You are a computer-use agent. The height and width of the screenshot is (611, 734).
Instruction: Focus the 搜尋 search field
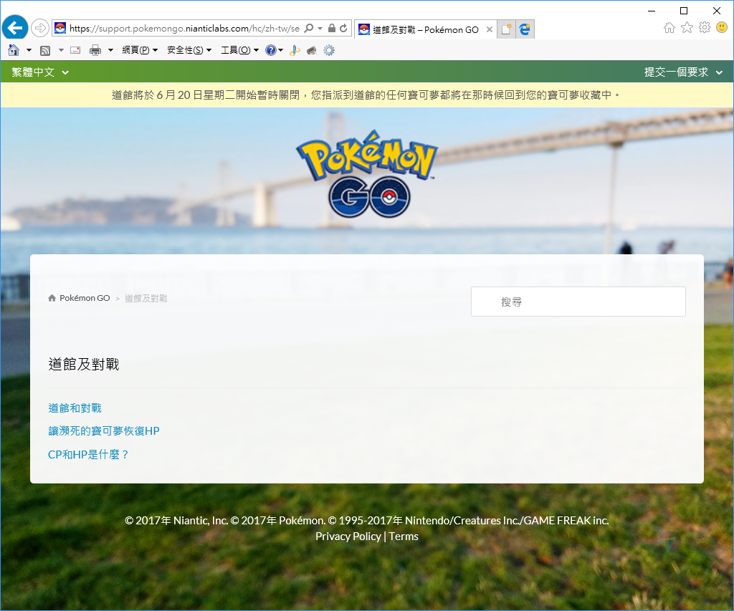(578, 302)
